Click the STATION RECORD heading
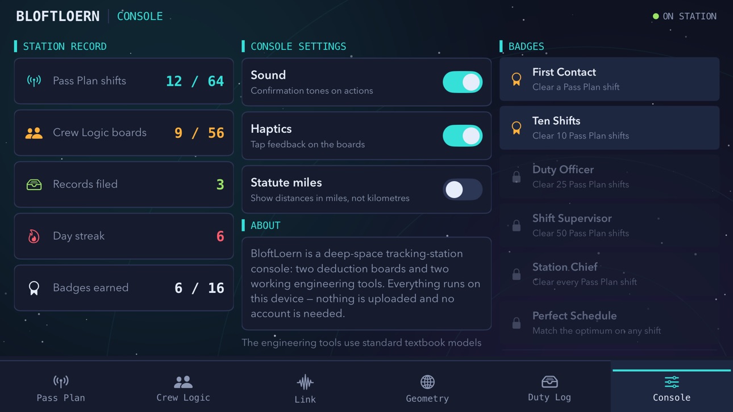 click(x=65, y=47)
